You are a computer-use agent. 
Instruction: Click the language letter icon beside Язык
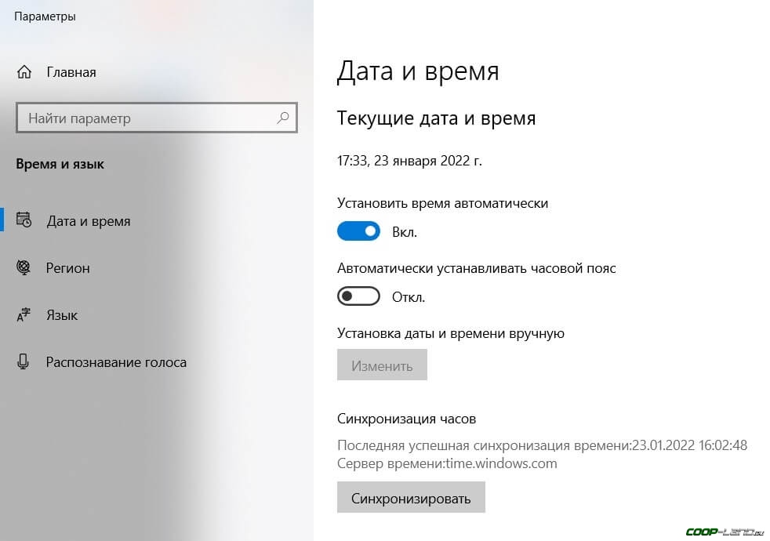pyautogui.click(x=24, y=315)
